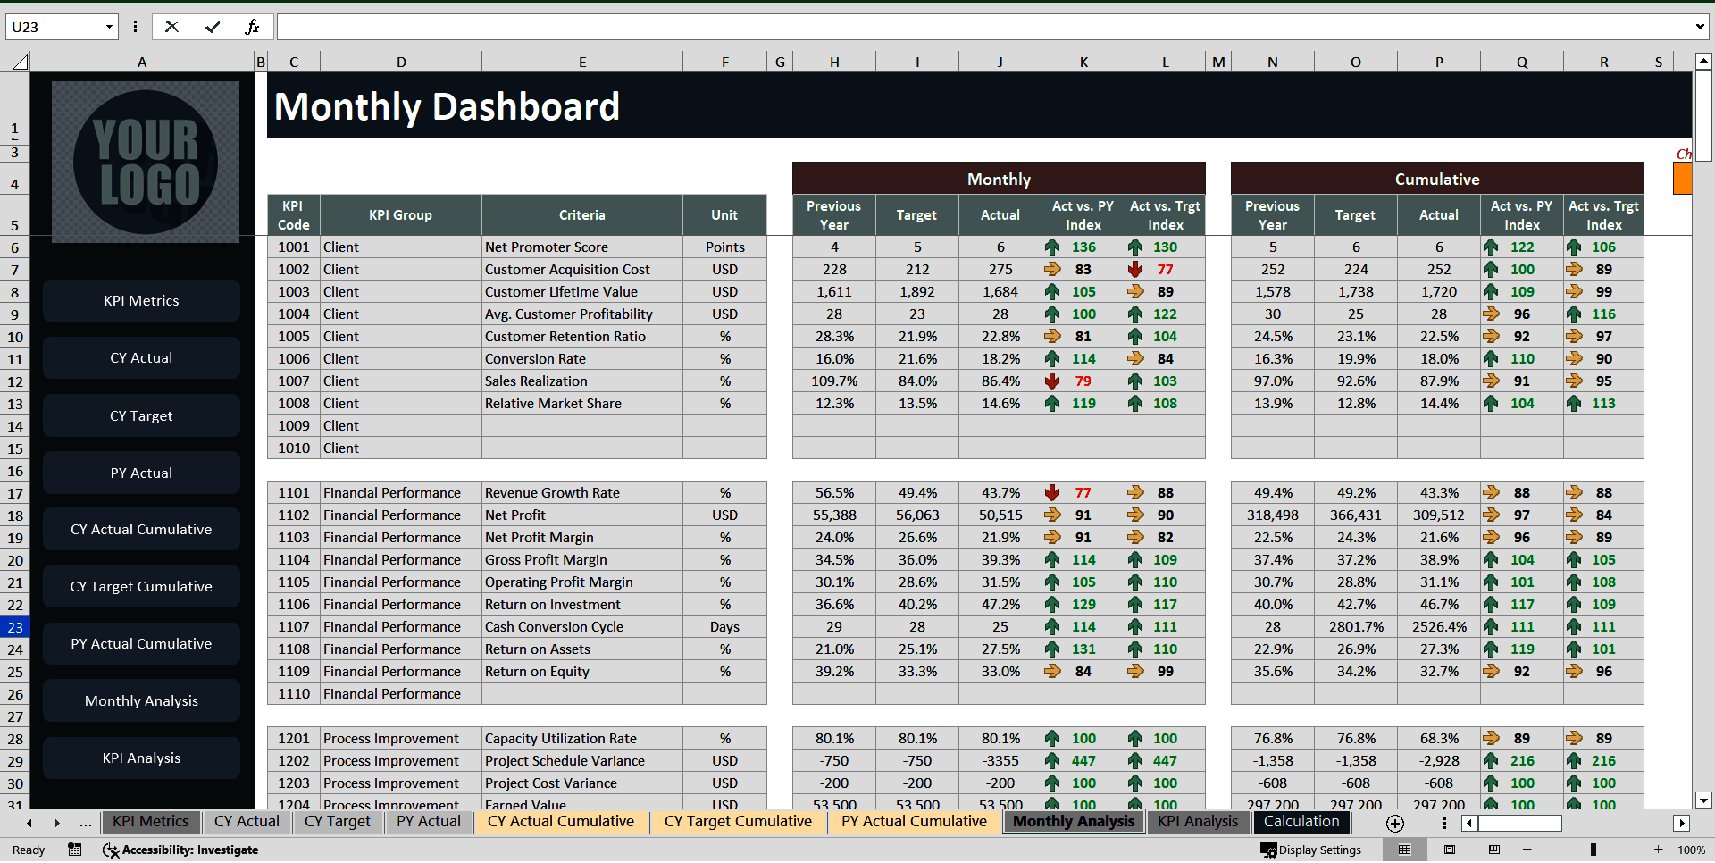Click the zoom out minus icon
The height and width of the screenshot is (863, 1715).
click(1527, 850)
